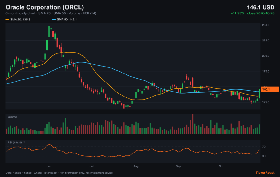The image size is (280, 177).
Task: Click the Jun month axis label
Action: click(49, 166)
